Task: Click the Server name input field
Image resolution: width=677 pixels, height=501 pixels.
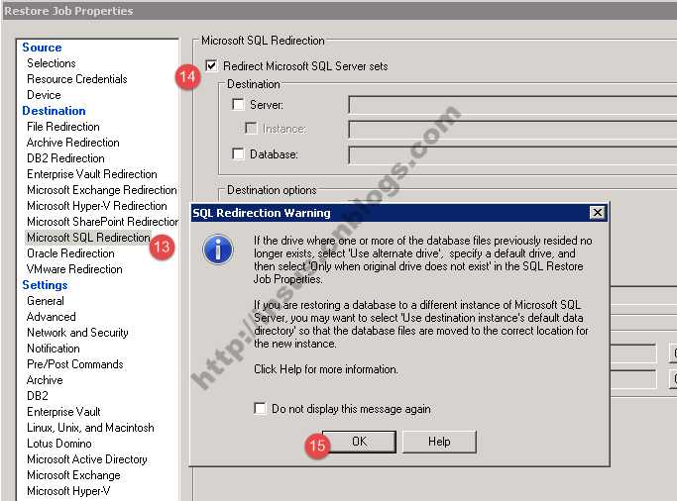Action: tap(512, 105)
